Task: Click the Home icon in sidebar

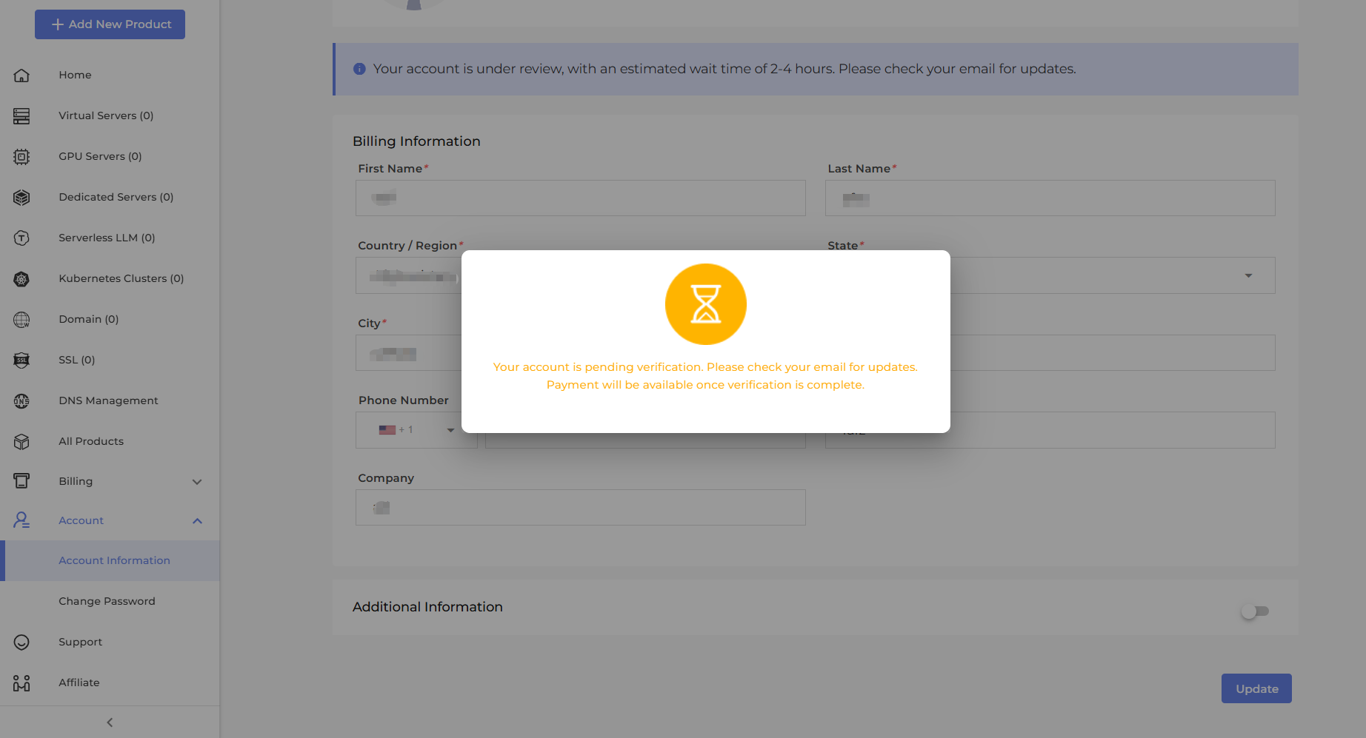Action: tap(21, 76)
